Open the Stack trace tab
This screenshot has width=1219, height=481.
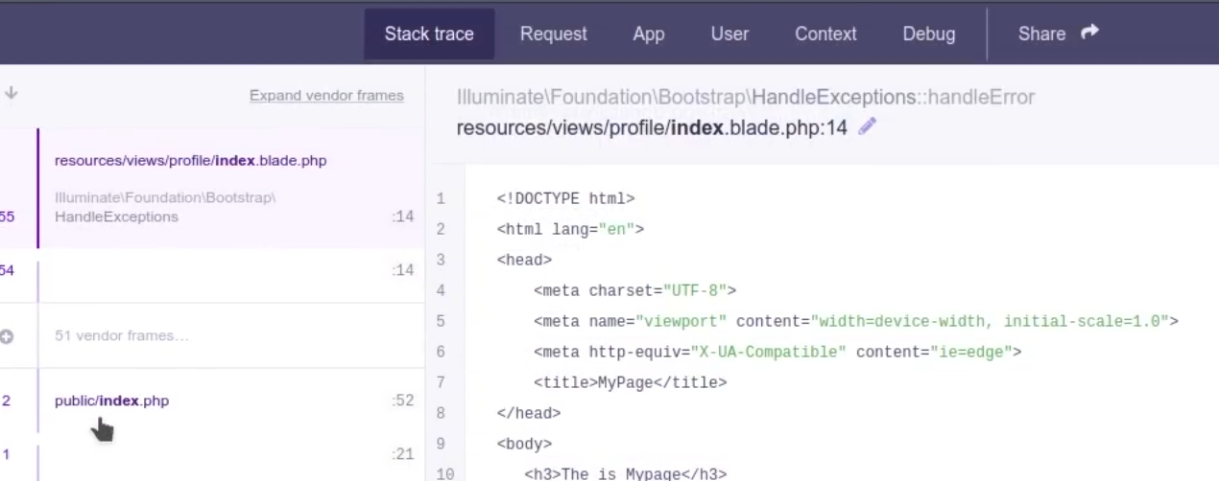point(429,34)
